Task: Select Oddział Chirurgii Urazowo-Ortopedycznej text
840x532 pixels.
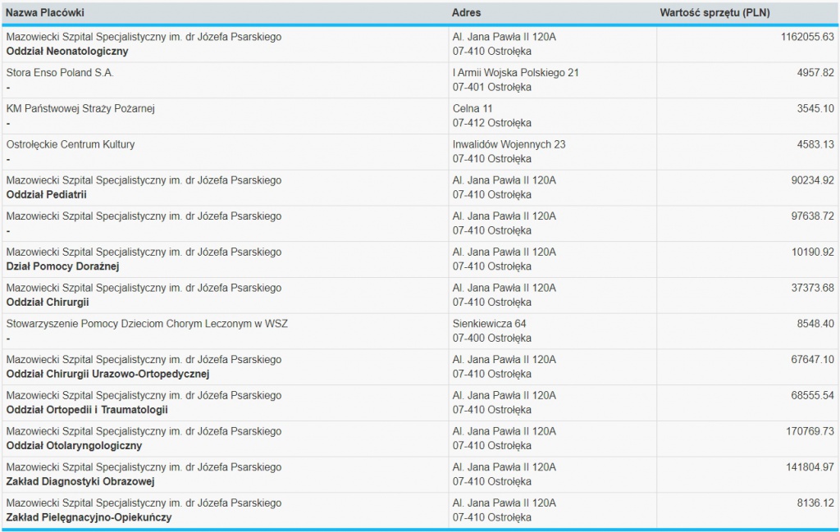Action: tap(107, 374)
